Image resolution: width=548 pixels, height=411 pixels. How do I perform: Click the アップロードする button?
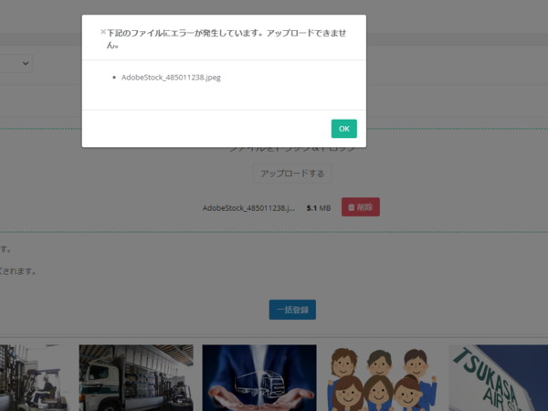pyautogui.click(x=292, y=173)
